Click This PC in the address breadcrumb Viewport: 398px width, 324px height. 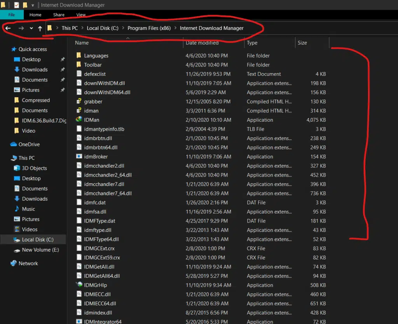(70, 28)
